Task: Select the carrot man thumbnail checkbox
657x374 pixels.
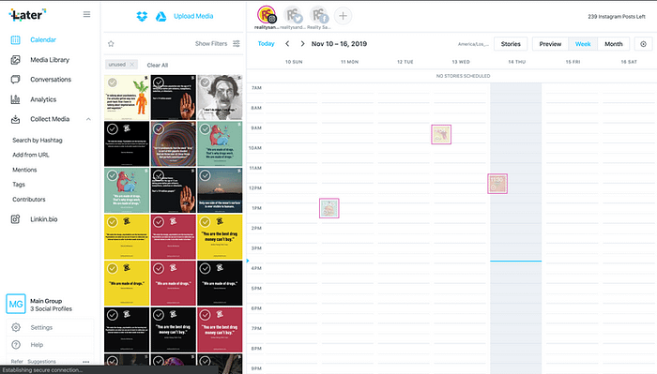Action: pyautogui.click(x=113, y=82)
